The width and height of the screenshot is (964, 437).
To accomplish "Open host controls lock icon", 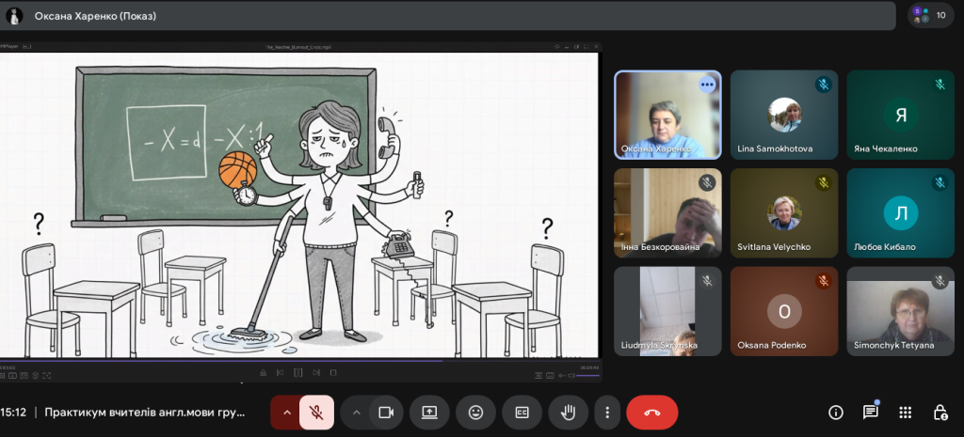I will pos(940,412).
